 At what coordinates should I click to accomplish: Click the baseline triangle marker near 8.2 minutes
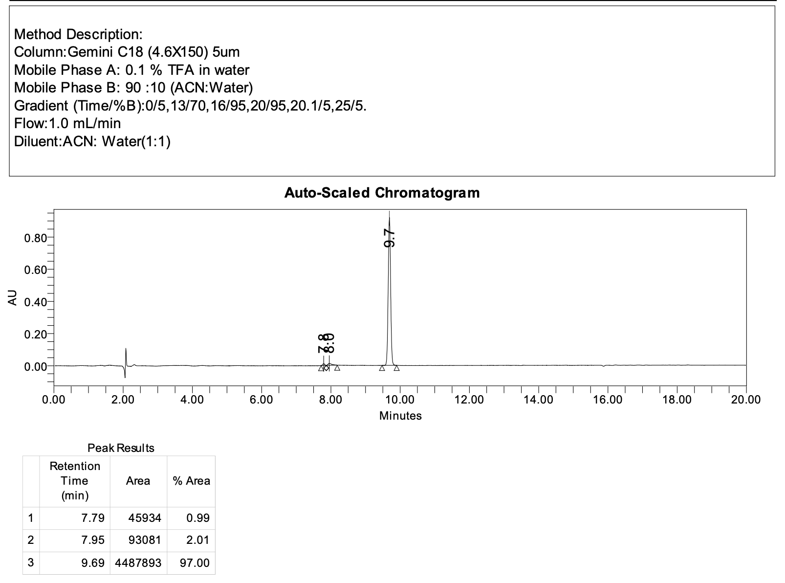click(x=337, y=368)
